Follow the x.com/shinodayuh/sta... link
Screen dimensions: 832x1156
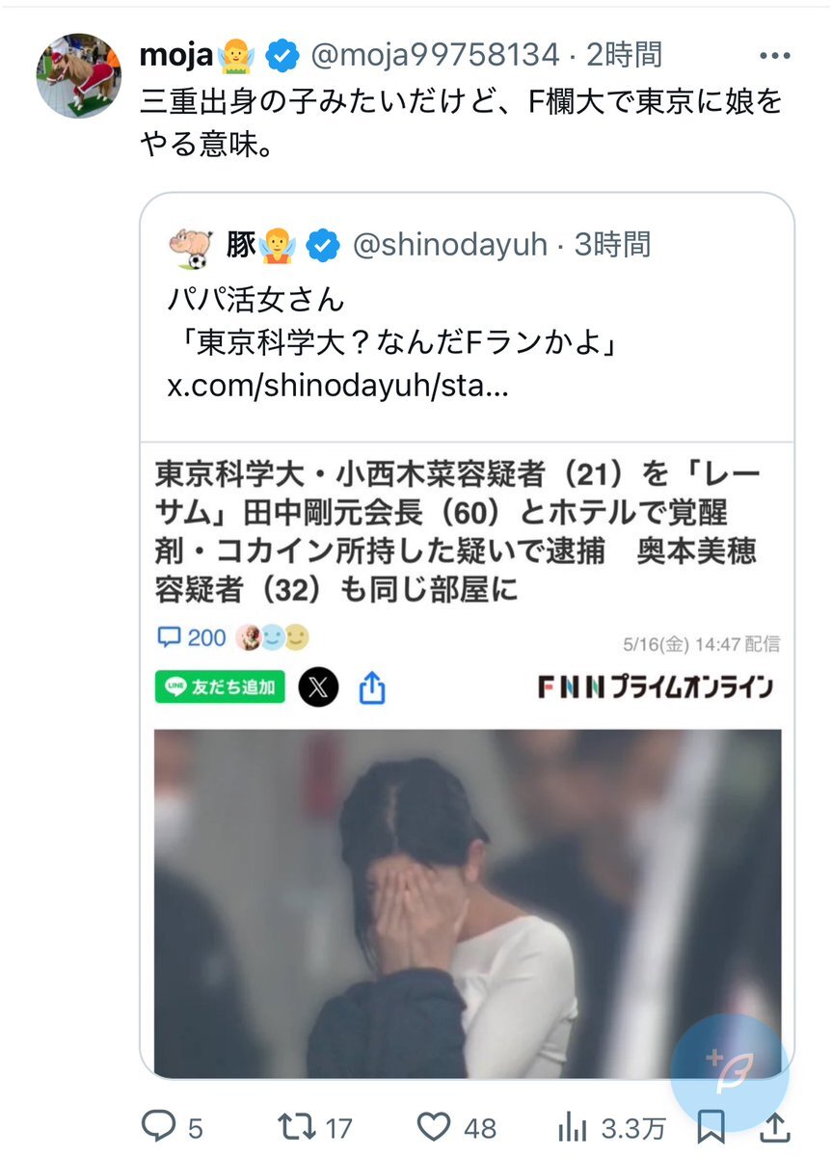click(x=337, y=385)
